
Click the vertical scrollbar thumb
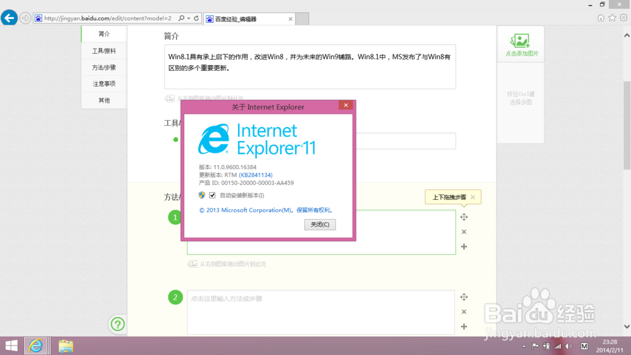tap(627, 125)
